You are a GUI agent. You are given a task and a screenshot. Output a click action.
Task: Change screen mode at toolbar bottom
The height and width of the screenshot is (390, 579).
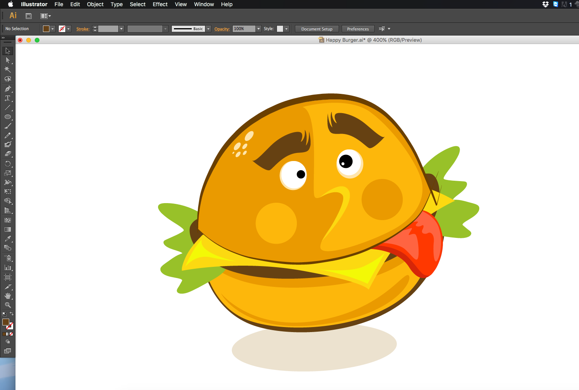coord(7,351)
